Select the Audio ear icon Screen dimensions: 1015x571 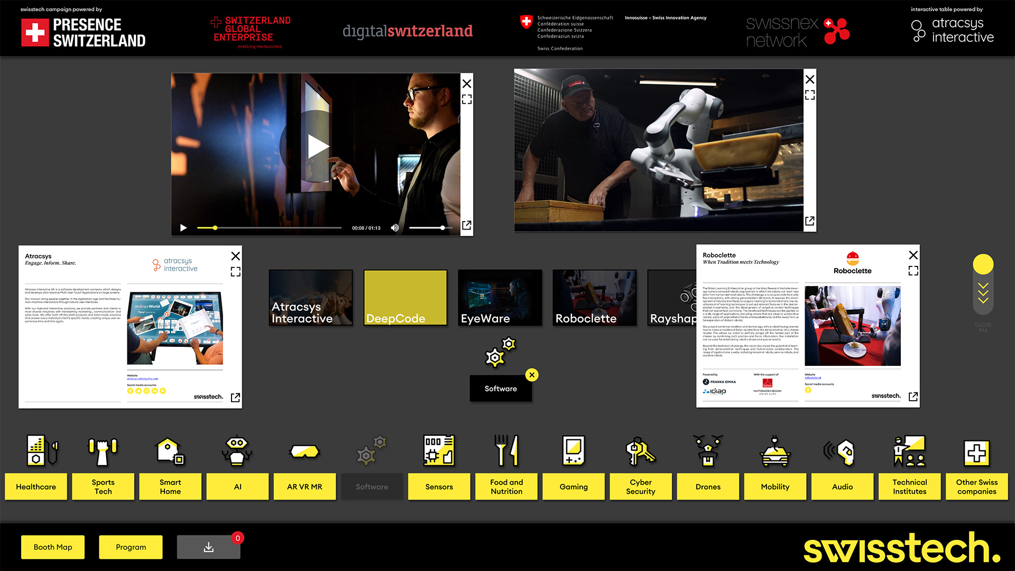839,452
